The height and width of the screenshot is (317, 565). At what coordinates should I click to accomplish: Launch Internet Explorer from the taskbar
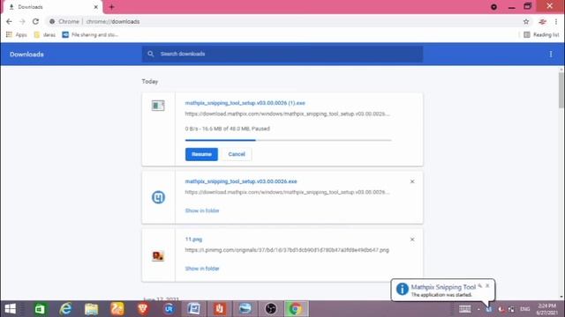click(x=65, y=309)
